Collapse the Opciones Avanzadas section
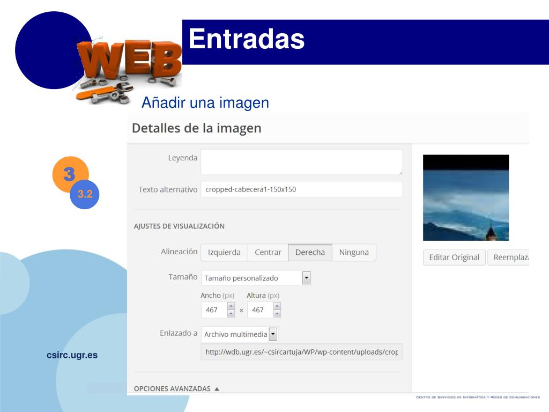The image size is (549, 412). coord(176,389)
